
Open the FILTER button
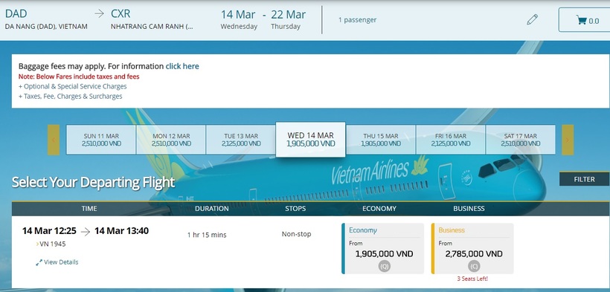[x=584, y=179]
